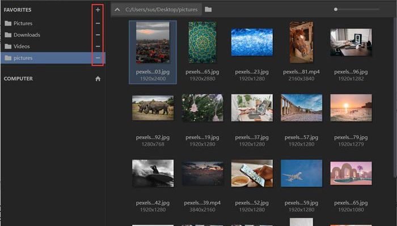Click file name pexels...81.mp4
The height and width of the screenshot is (226, 397).
(x=301, y=72)
